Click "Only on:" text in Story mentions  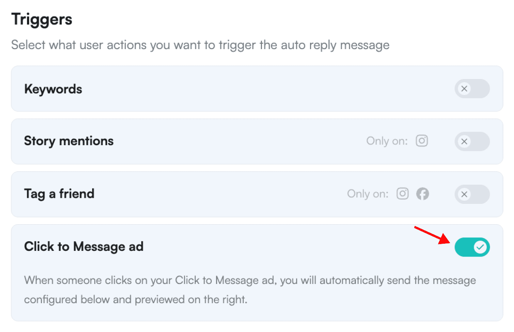(387, 141)
